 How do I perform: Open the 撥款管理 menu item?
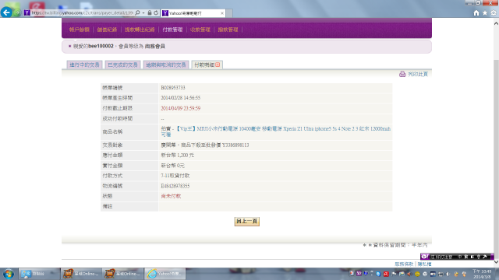(228, 30)
